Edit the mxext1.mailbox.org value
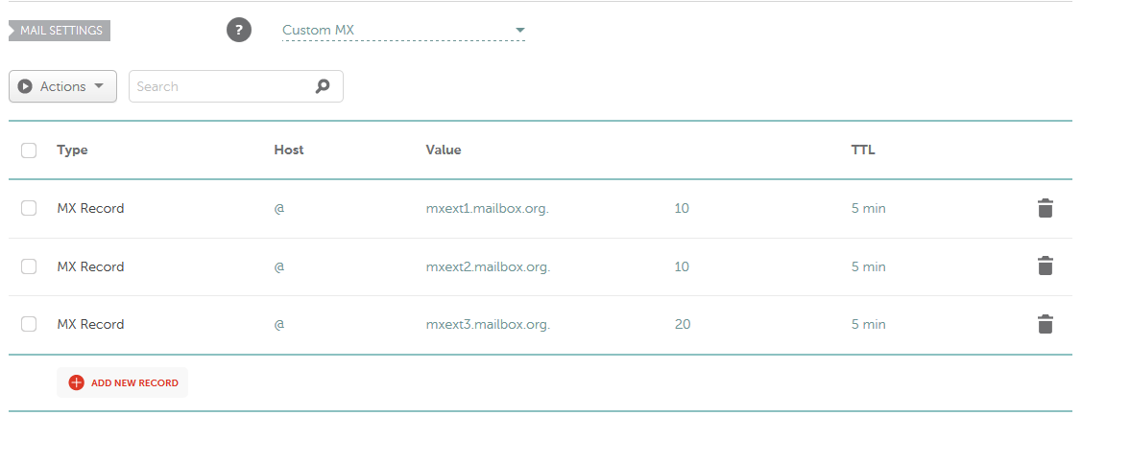This screenshot has height=462, width=1130. tap(487, 208)
